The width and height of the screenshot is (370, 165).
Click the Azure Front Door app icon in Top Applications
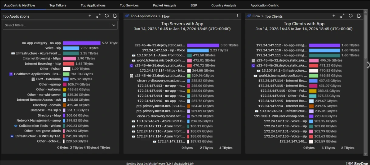(13, 53)
